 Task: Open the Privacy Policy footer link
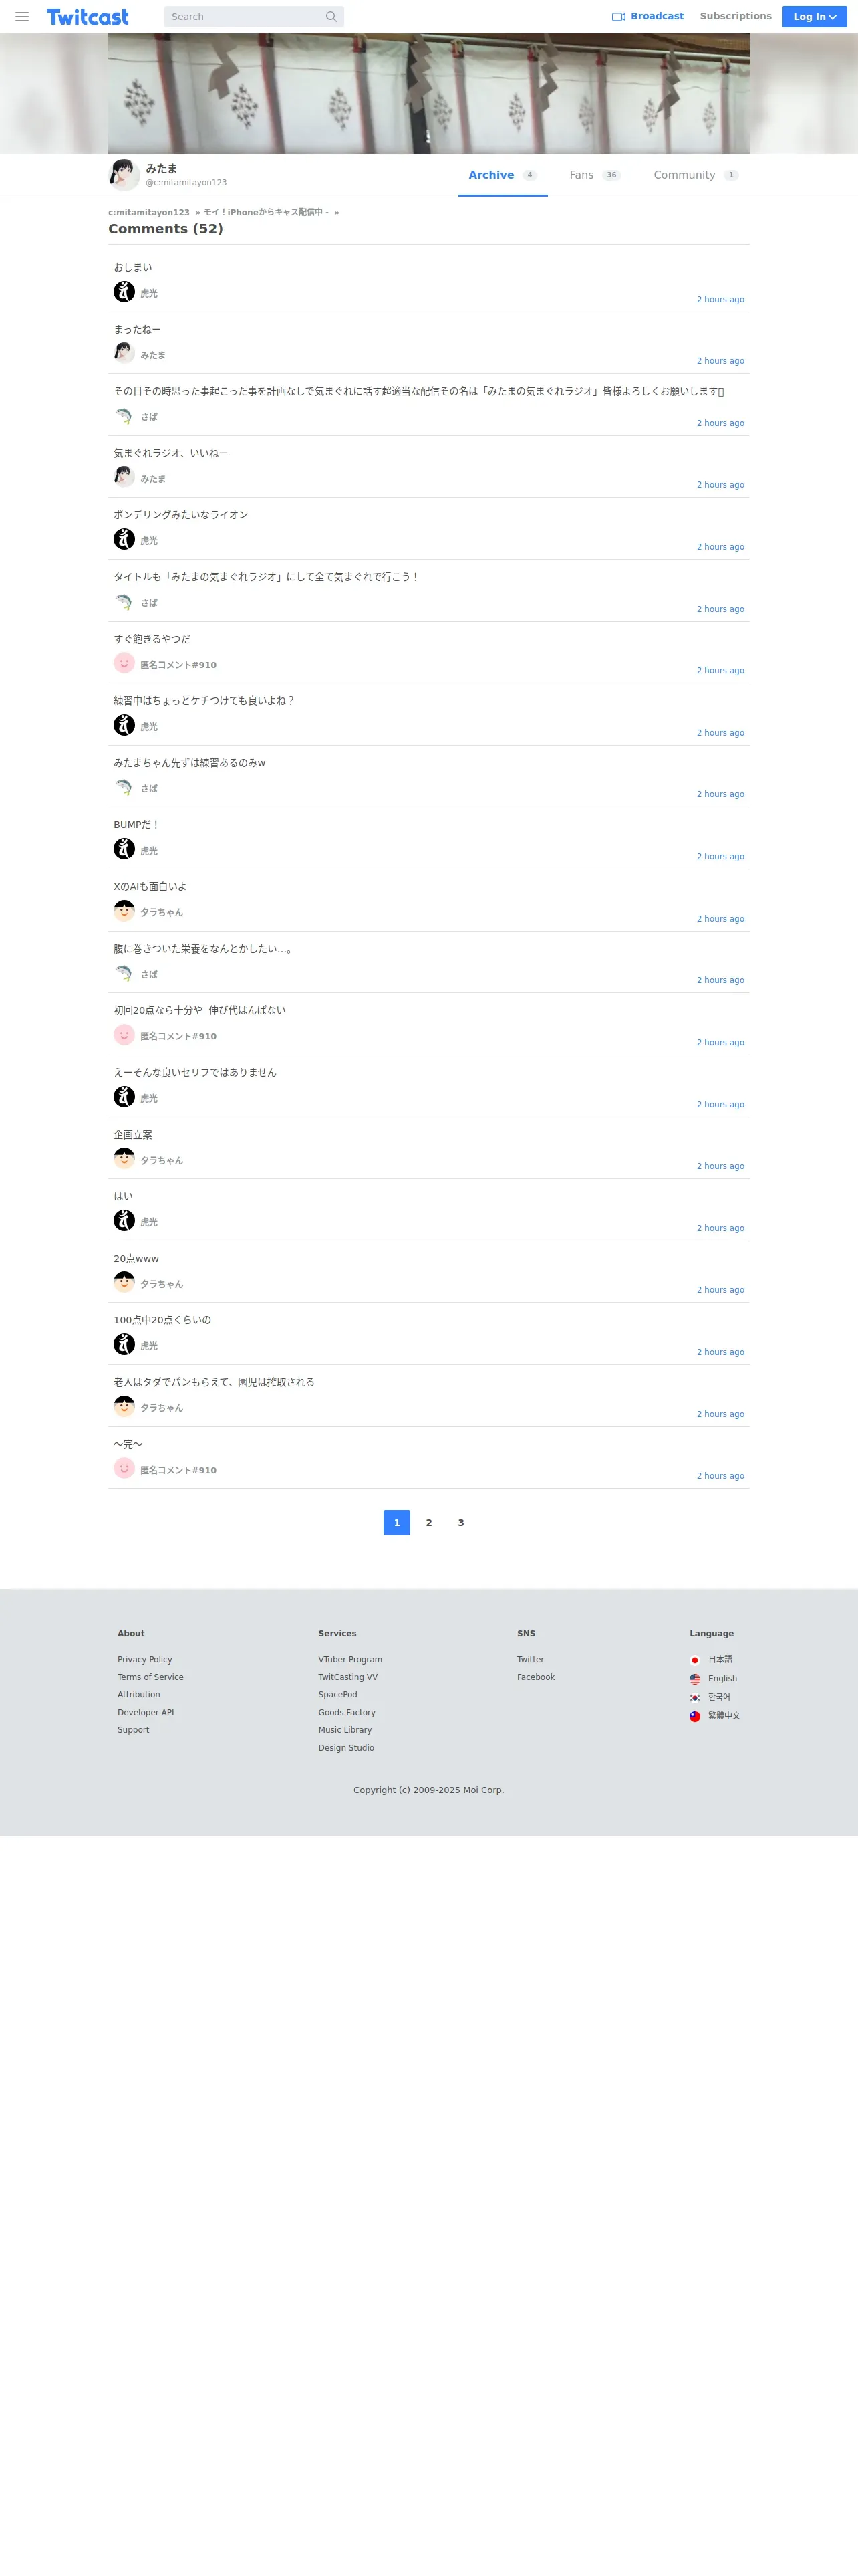145,1659
